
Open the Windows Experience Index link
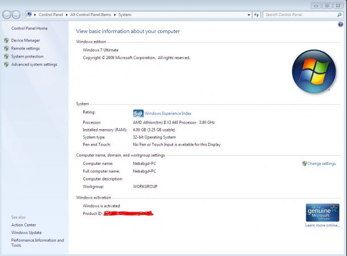(168, 114)
